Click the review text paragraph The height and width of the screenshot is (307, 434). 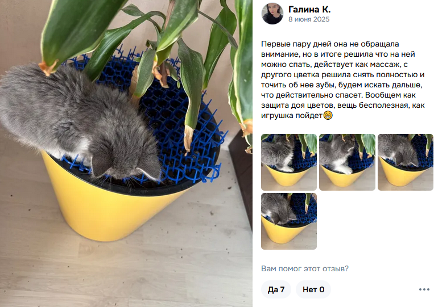pos(342,79)
